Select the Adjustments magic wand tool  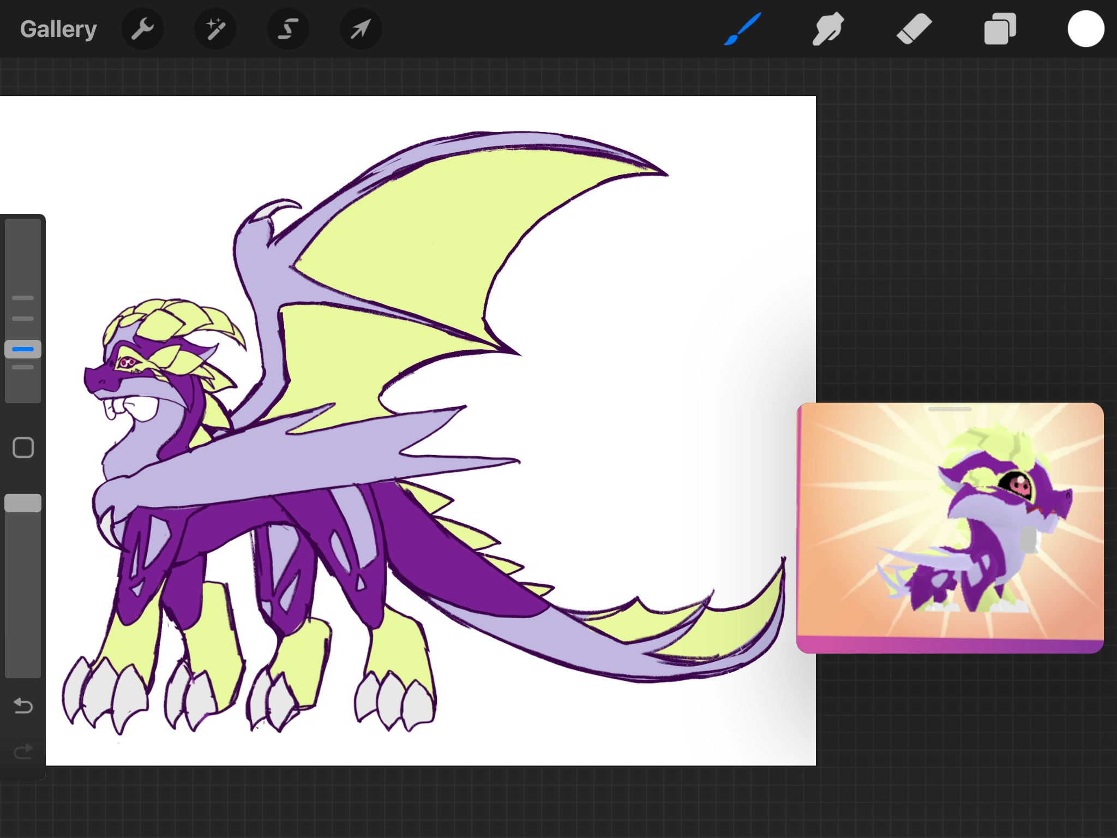[x=215, y=28]
